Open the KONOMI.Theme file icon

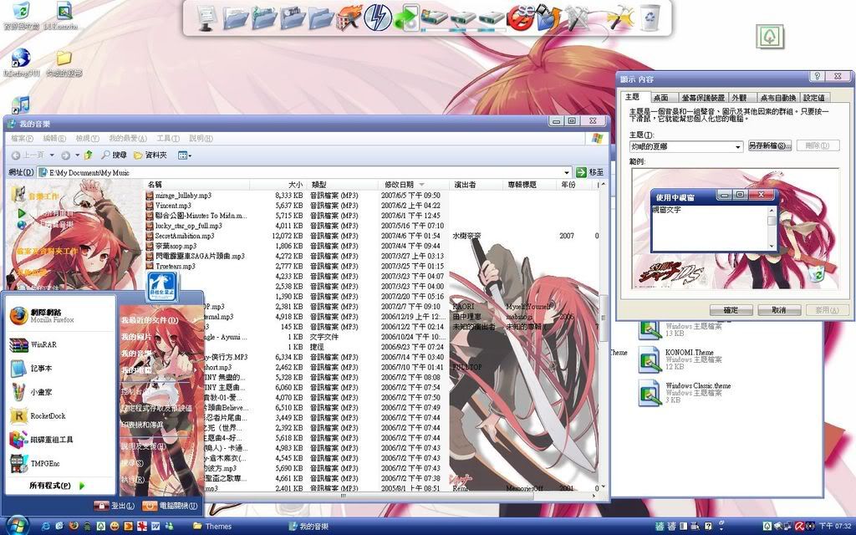pyautogui.click(x=650, y=360)
